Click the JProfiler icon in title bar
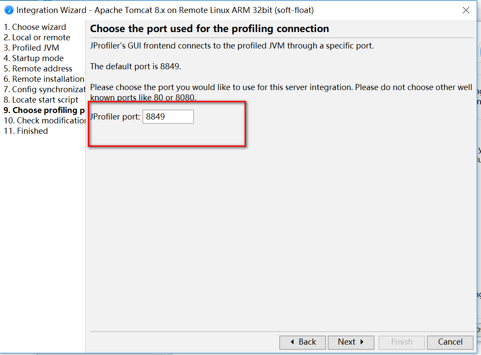 pyautogui.click(x=9, y=10)
